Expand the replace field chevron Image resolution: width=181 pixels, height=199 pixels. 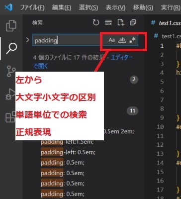coord(28,40)
